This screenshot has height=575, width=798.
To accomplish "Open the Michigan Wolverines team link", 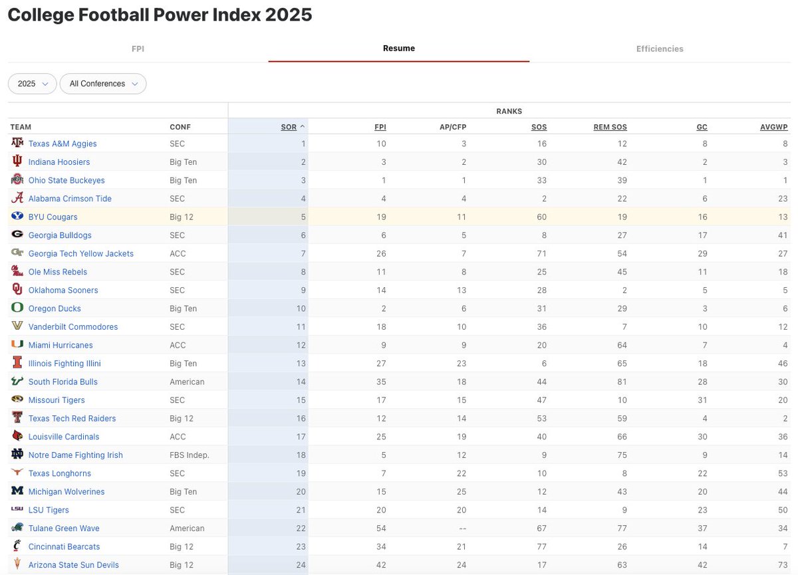I will point(66,491).
